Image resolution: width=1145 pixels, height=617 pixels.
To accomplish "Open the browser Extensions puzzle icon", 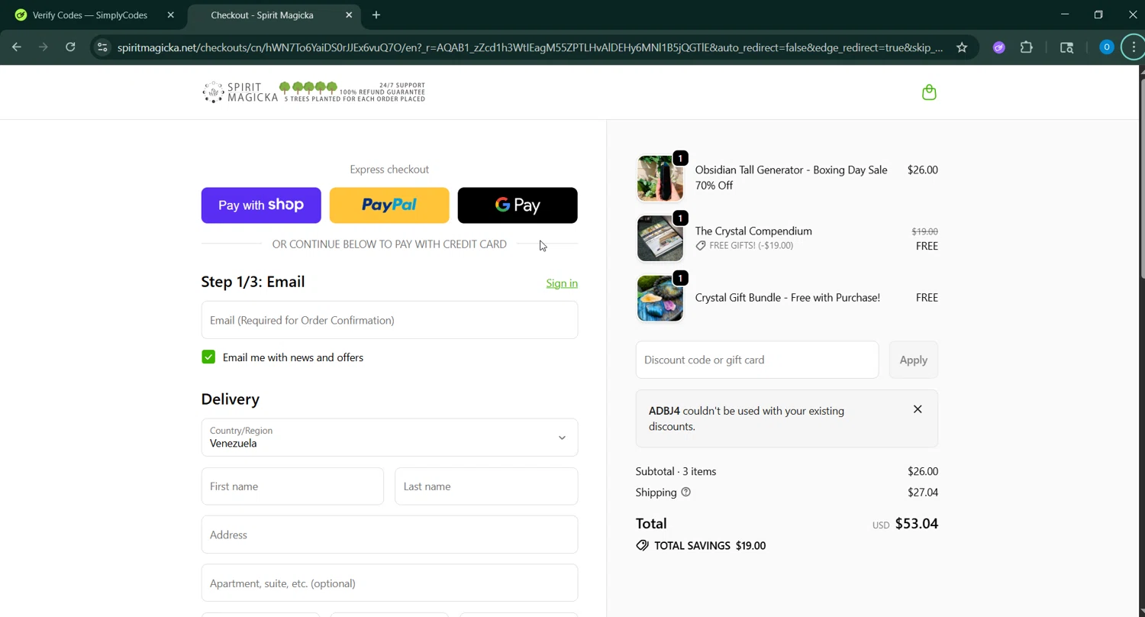I will click(1027, 47).
